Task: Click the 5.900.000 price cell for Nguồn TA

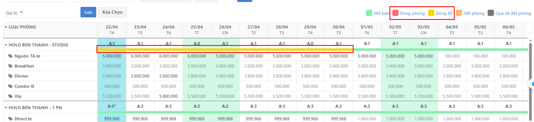Action: click(112, 56)
